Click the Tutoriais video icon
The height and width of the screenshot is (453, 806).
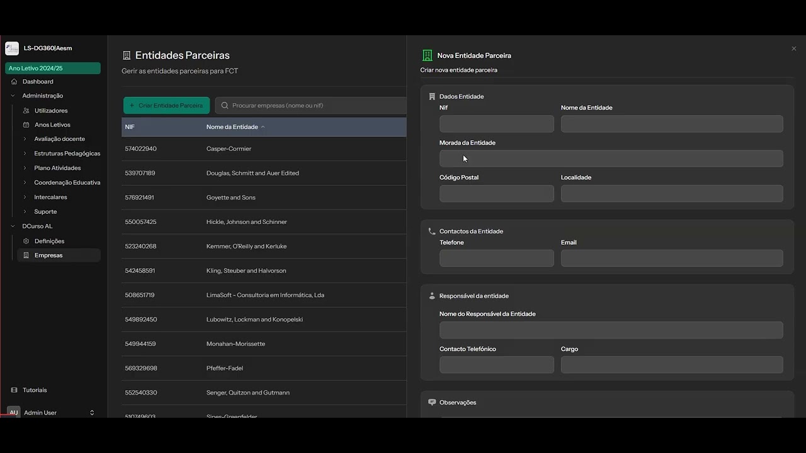pyautogui.click(x=14, y=390)
